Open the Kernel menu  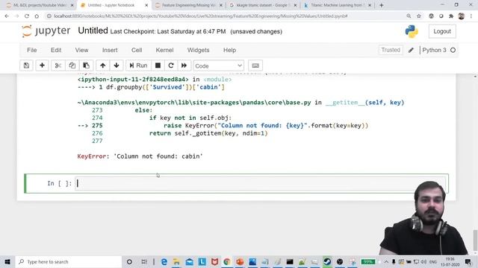point(164,50)
